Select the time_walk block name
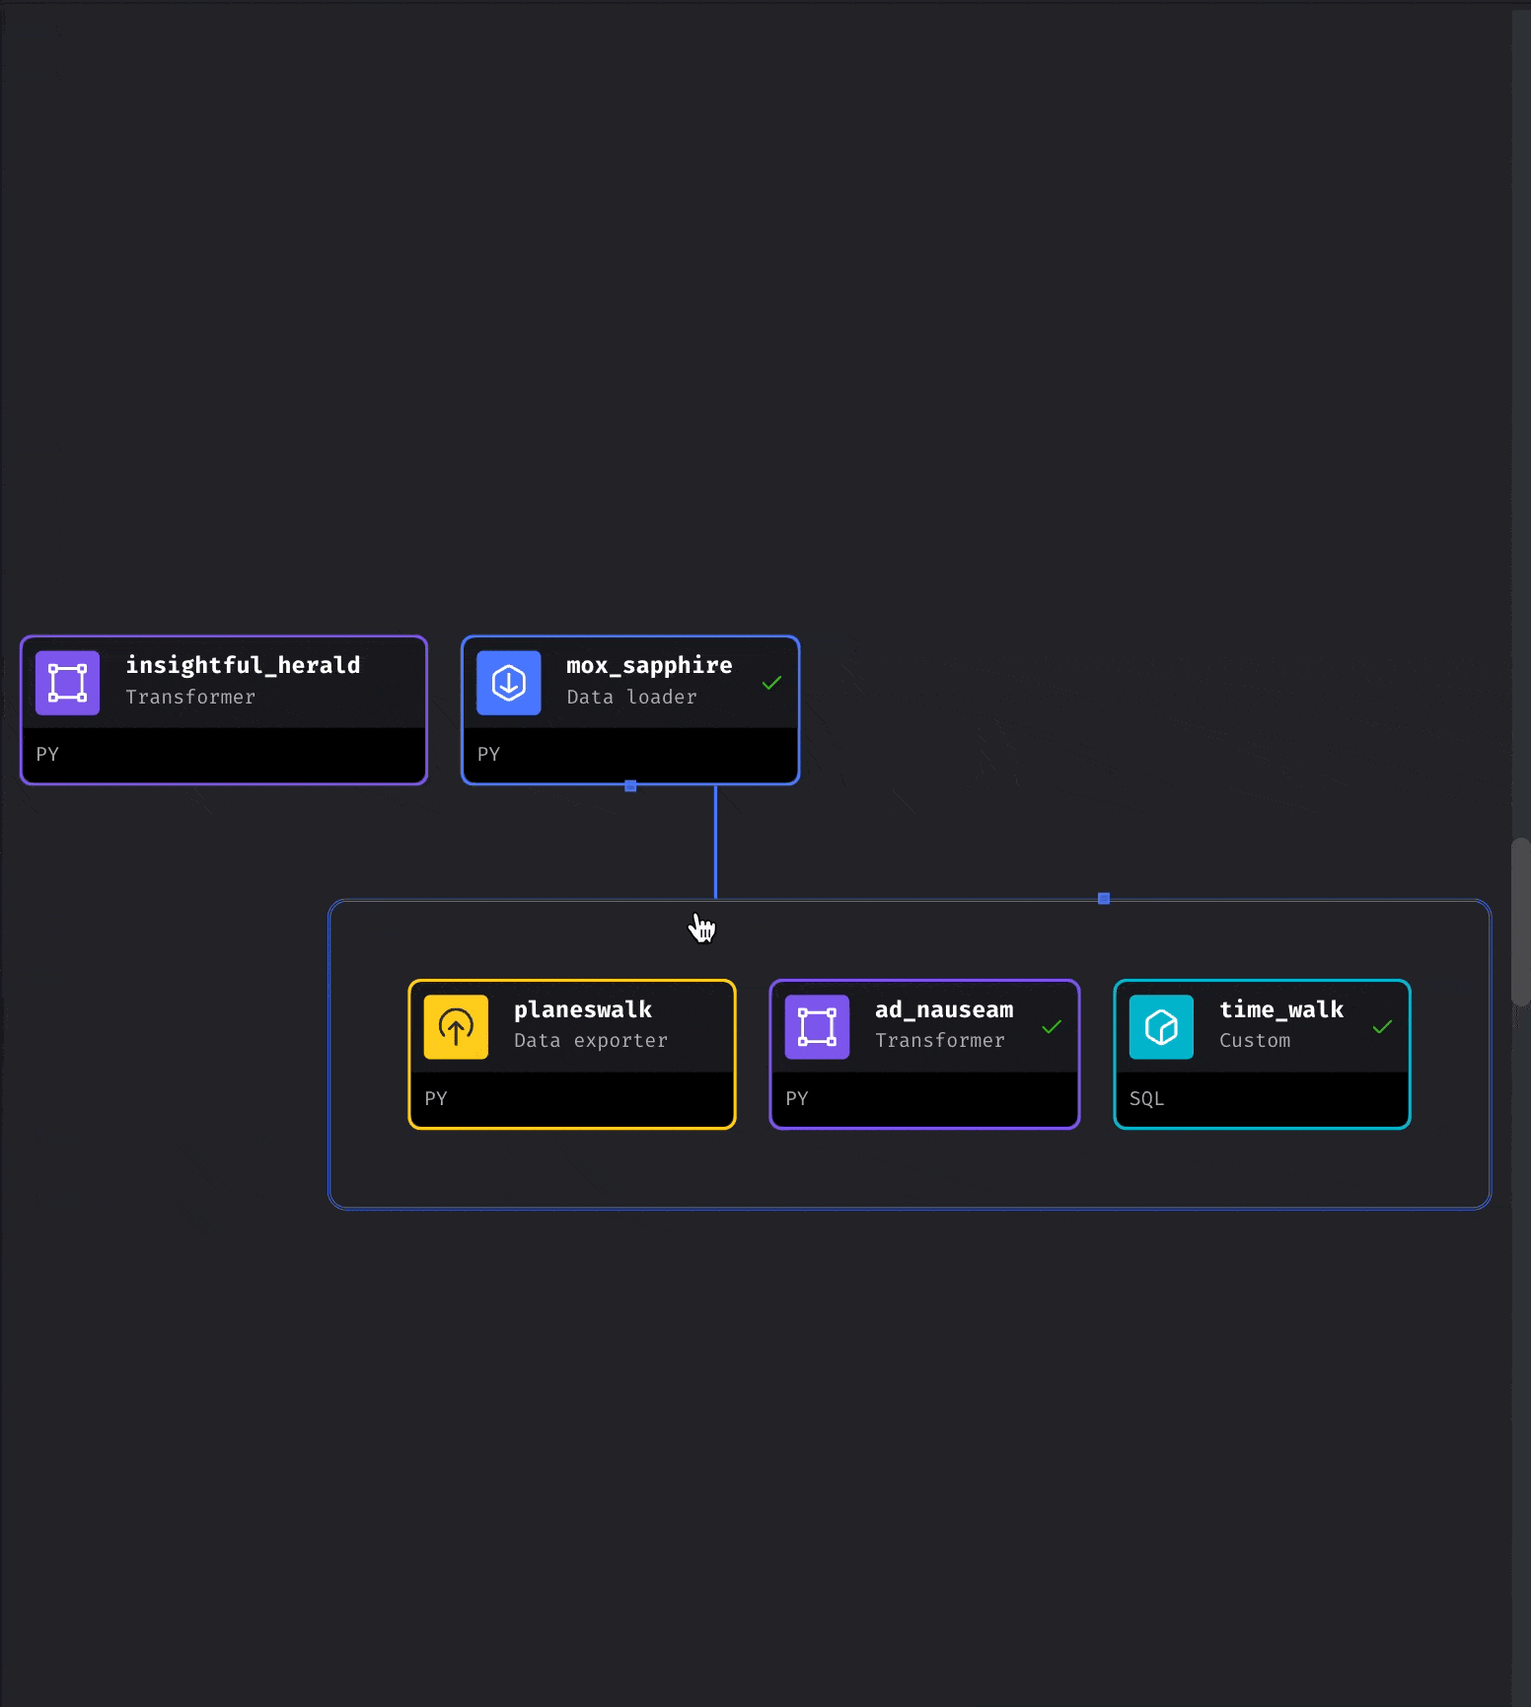Screen dimensions: 1531x1707 click(x=1281, y=1009)
